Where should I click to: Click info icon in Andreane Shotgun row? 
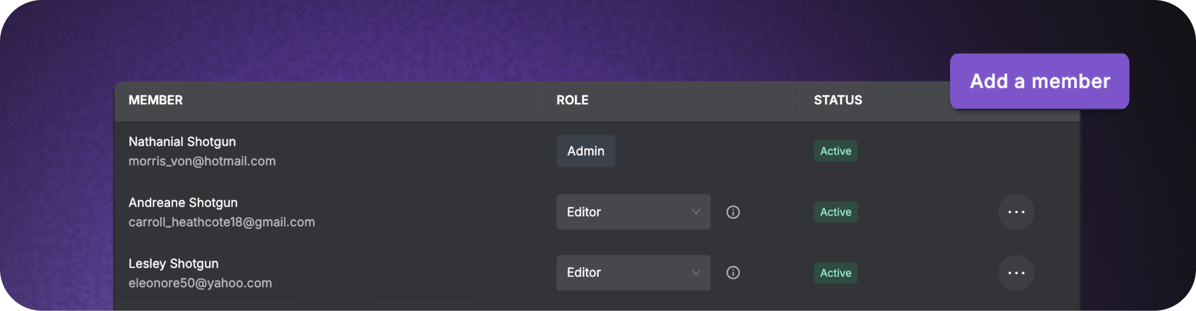coord(733,212)
